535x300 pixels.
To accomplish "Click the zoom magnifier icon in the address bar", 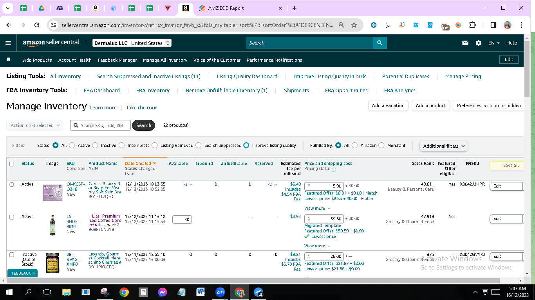I will click(342, 25).
